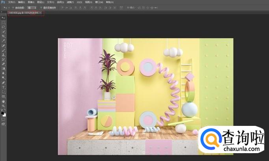
Task: Select the Rectangular Marquee tool
Action: click(4, 22)
